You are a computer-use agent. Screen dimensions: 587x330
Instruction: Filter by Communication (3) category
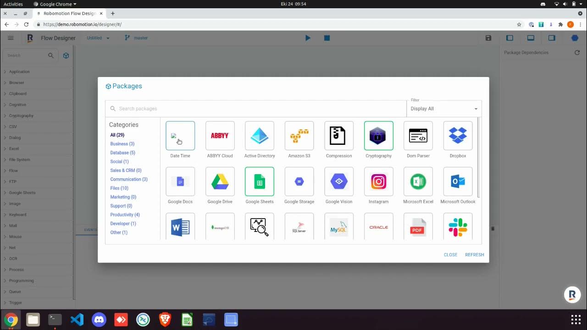tap(129, 180)
